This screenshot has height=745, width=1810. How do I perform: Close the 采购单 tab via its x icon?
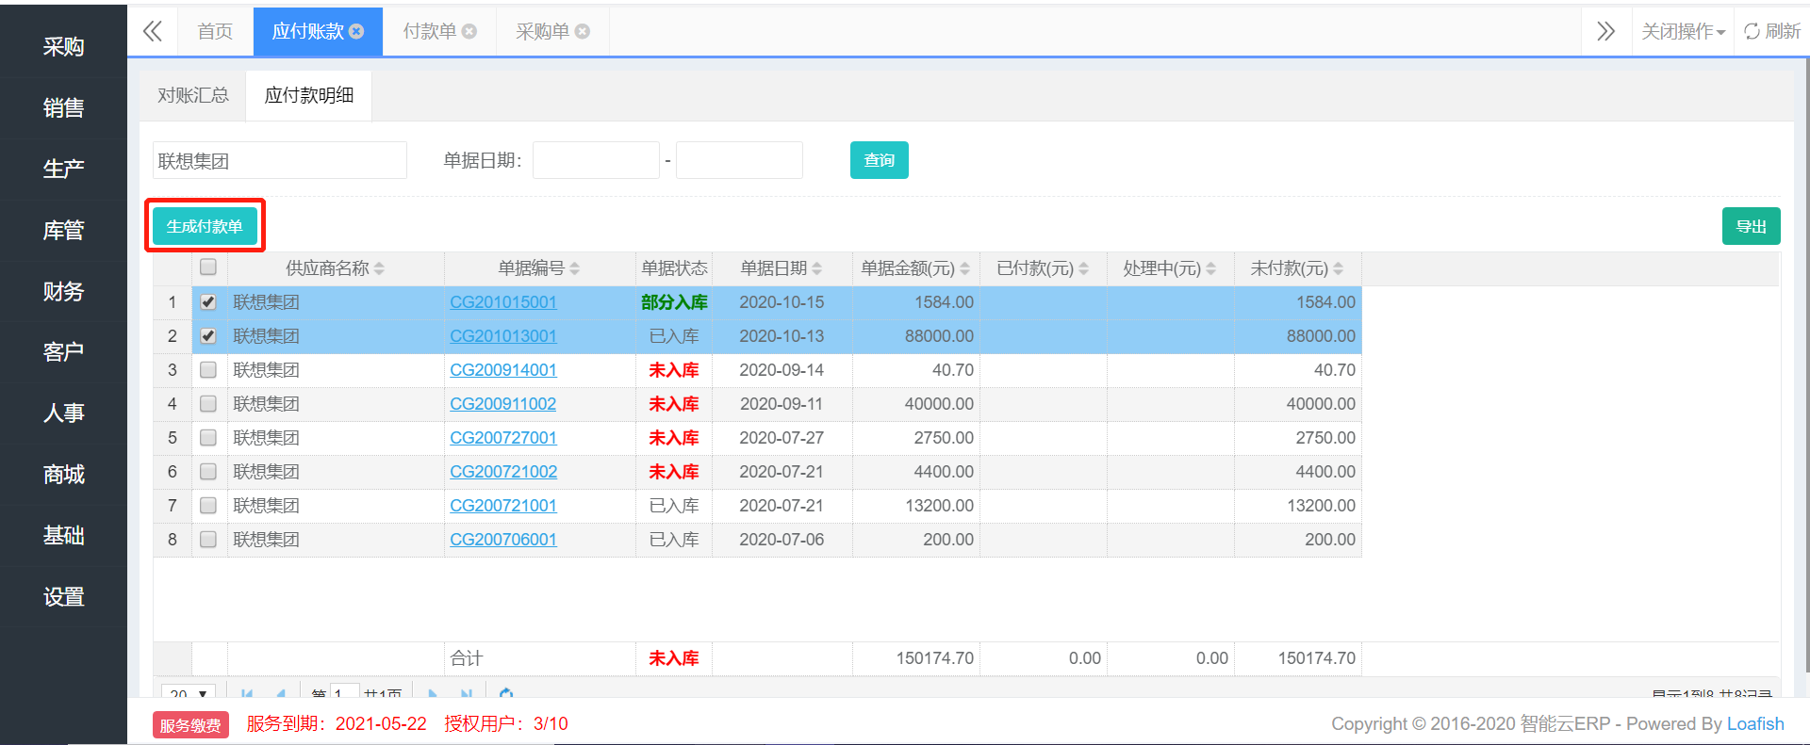point(583,31)
